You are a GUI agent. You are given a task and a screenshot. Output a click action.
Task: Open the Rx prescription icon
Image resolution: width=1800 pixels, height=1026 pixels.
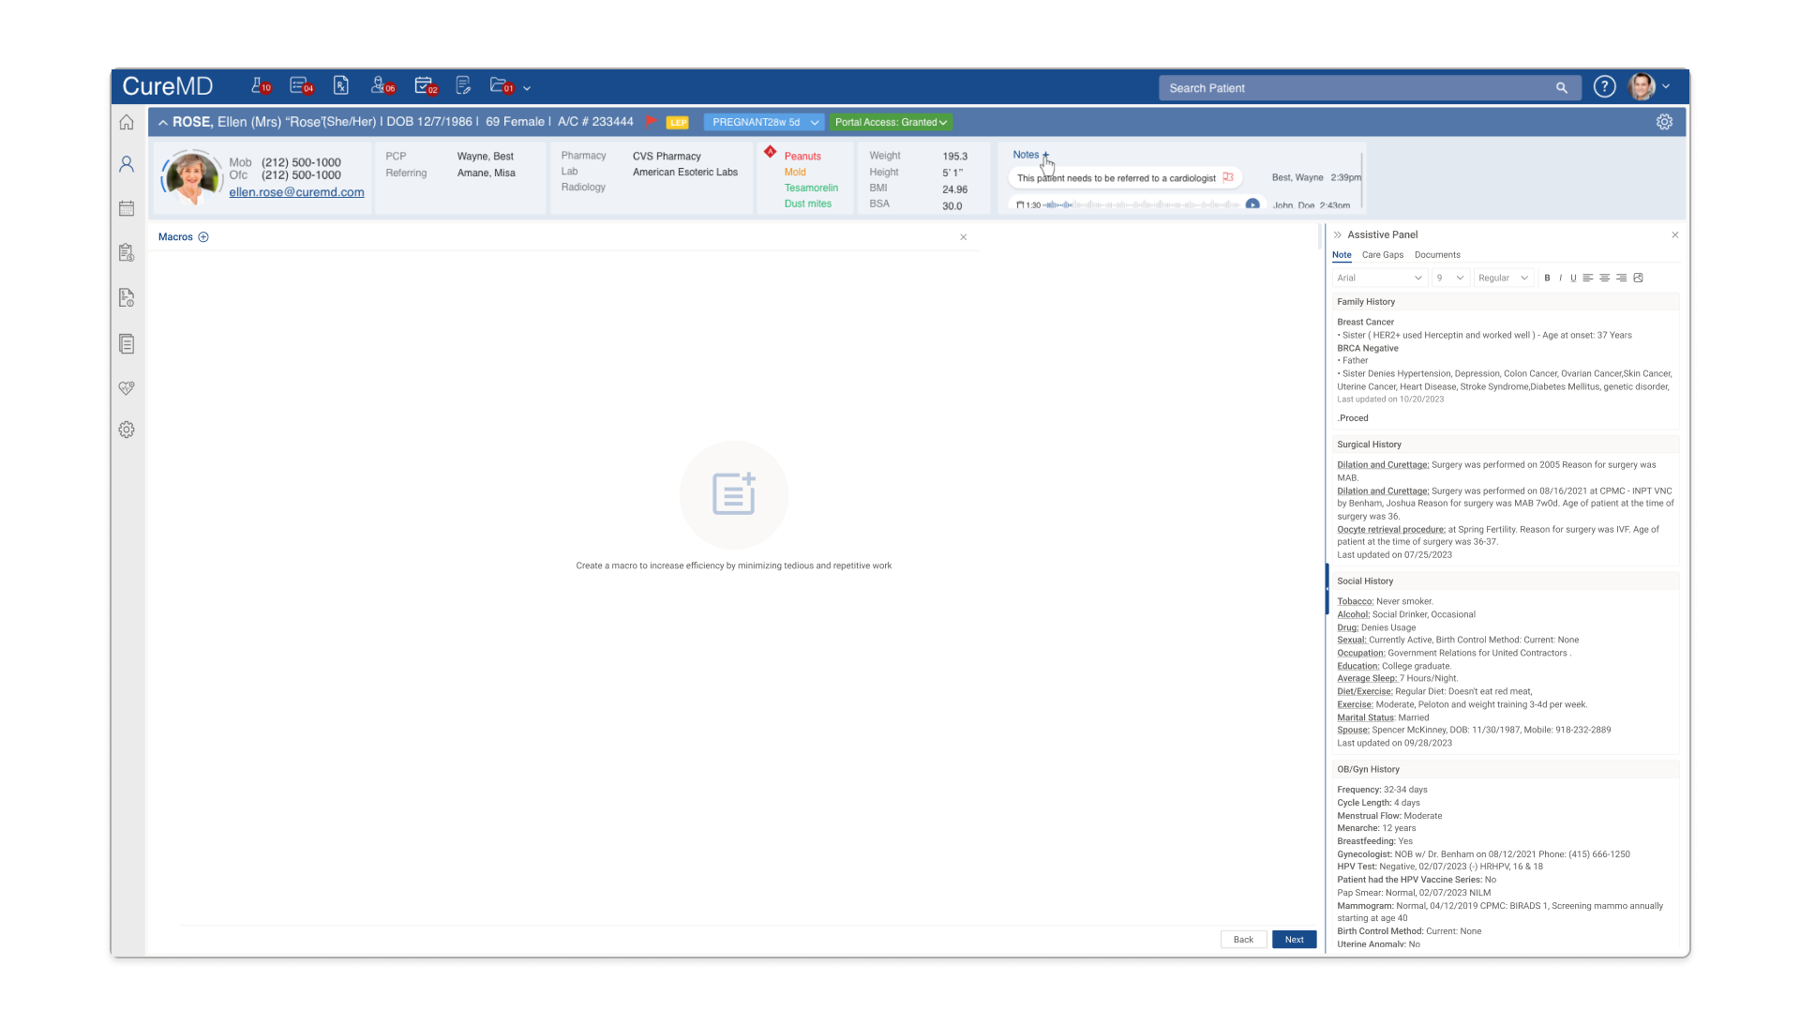(341, 86)
